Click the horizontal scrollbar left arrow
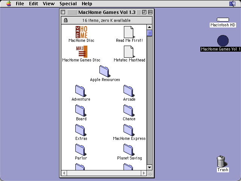Image resolution: width=241 pixels, height=181 pixels. [64, 173]
